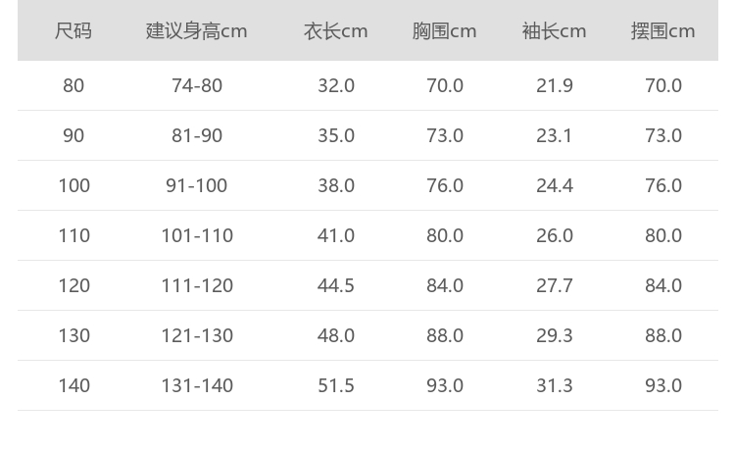Screen dimensions: 735x451
Task: Select the height range 74-80 cell
Action: point(197,85)
